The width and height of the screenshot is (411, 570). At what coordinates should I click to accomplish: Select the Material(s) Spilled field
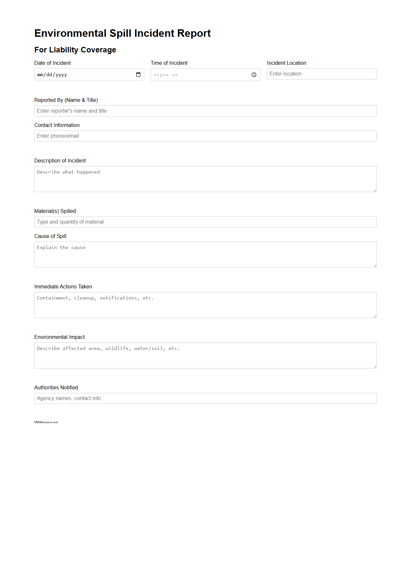coord(205,222)
